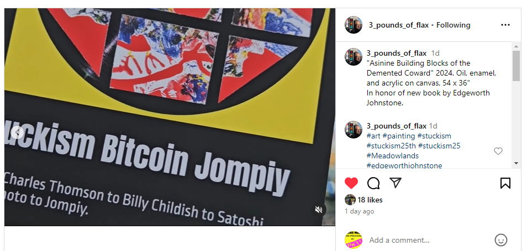Click the #painting hashtag
The image size is (527, 251).
click(x=399, y=136)
